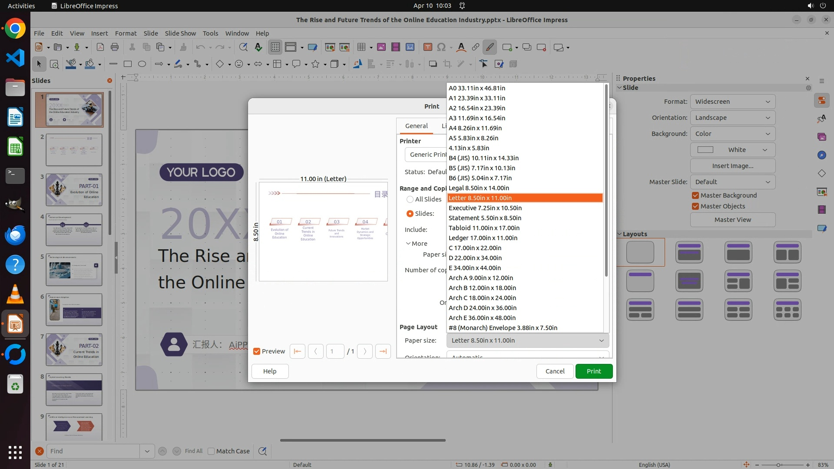Open the White background color swatch
This screenshot has width=834, height=469.
tap(732, 150)
